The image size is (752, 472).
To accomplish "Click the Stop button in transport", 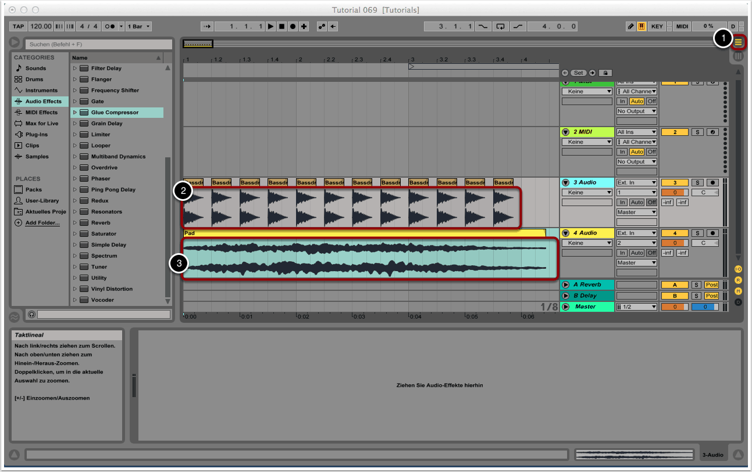I will 281,27.
